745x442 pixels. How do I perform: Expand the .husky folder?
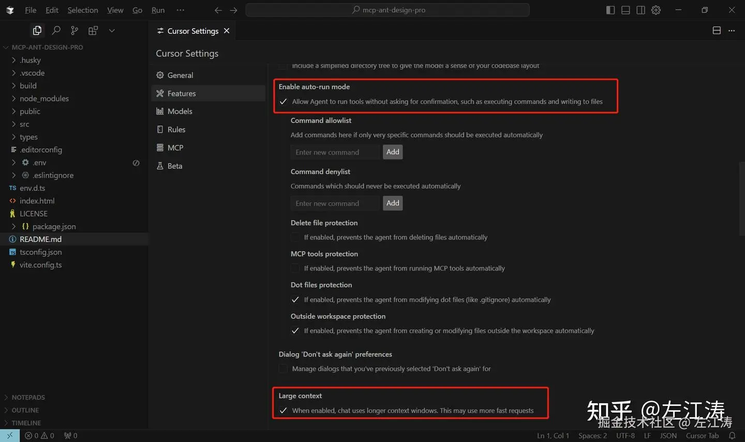pyautogui.click(x=74, y=60)
